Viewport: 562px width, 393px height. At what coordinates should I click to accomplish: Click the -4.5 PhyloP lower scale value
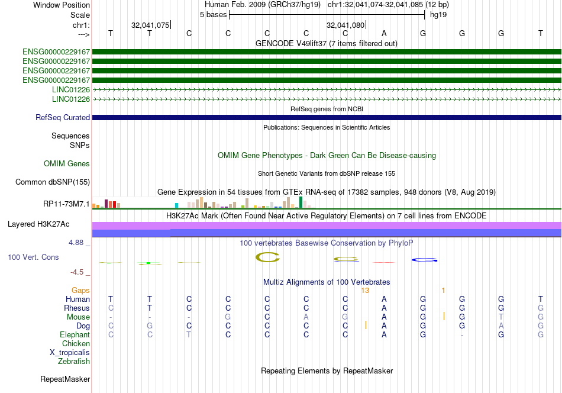point(77,272)
